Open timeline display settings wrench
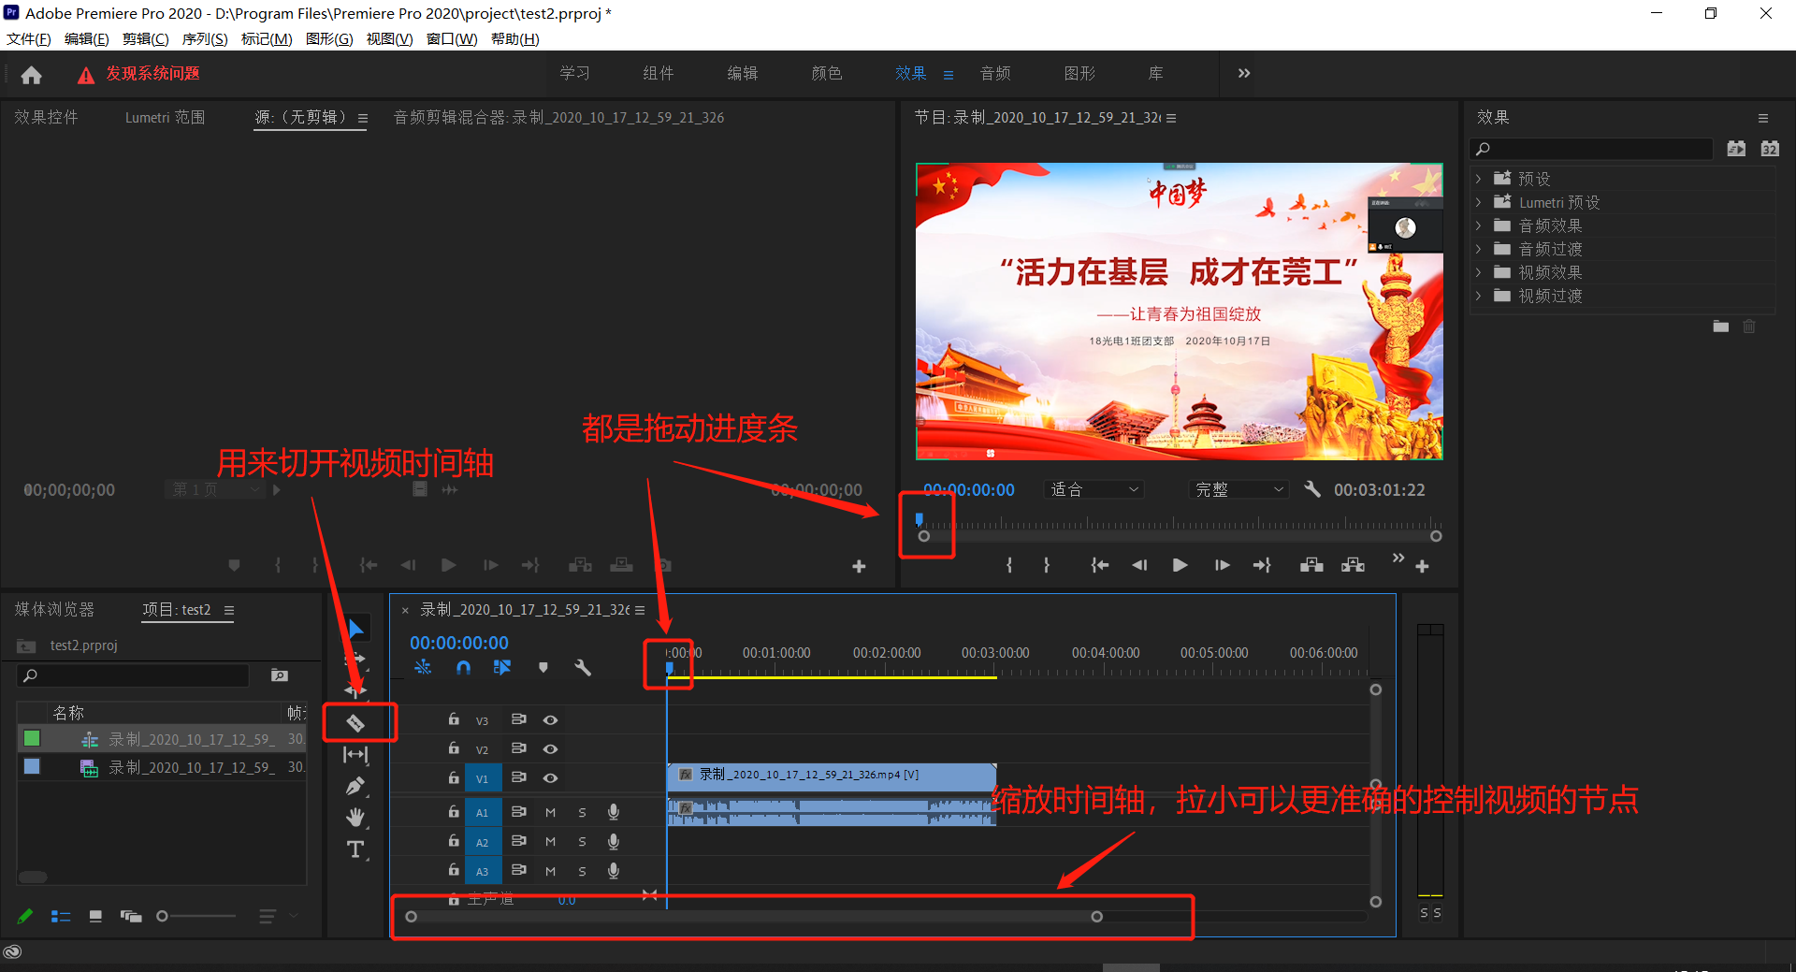The width and height of the screenshot is (1796, 972). point(583,668)
